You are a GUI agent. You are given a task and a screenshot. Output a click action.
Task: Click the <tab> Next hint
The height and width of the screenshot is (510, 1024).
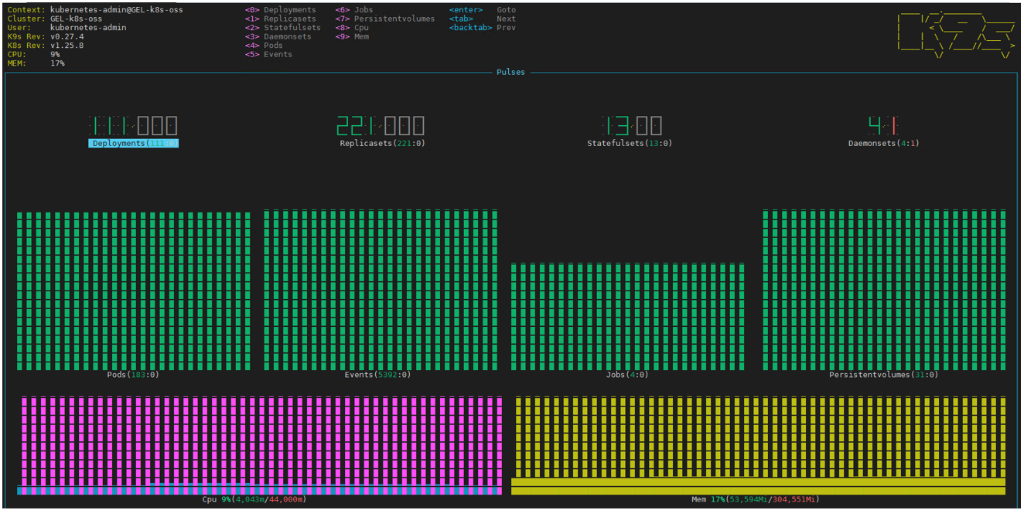point(482,19)
